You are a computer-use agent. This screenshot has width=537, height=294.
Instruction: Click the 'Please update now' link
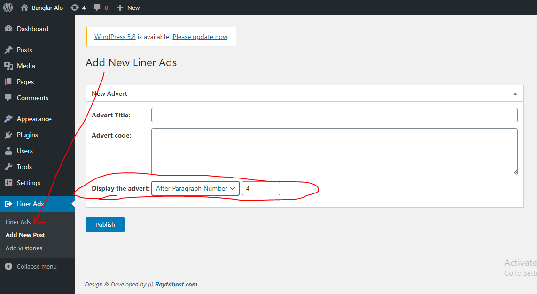[200, 37]
